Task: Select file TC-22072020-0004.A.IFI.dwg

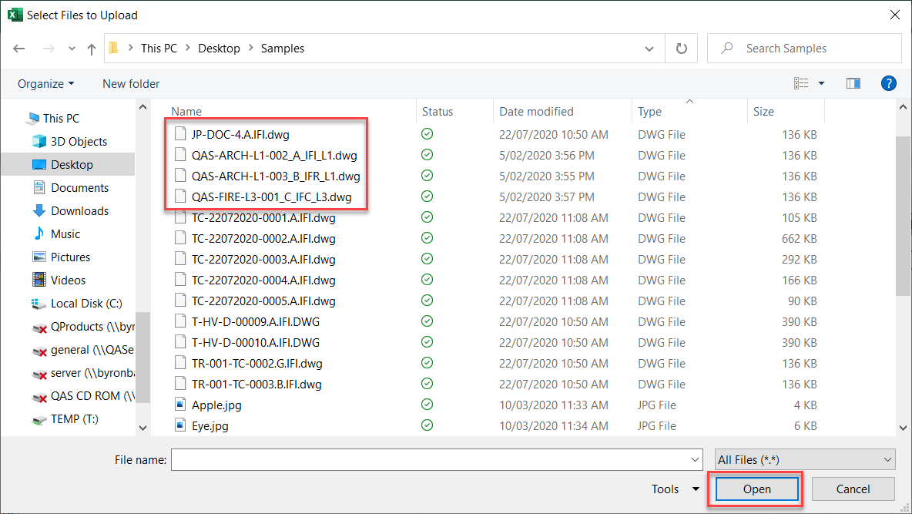Action: tap(263, 280)
